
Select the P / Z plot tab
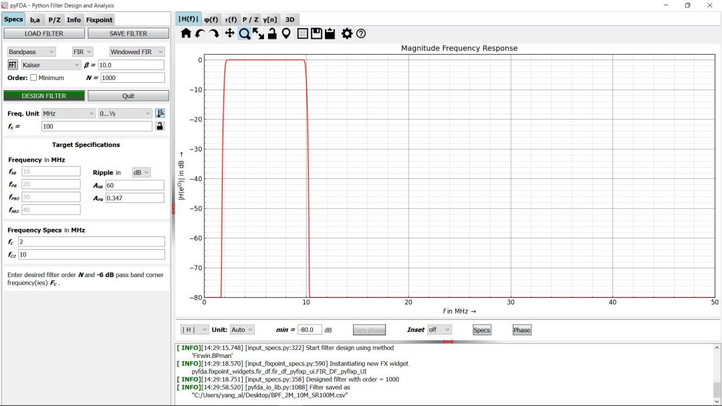(x=251, y=20)
